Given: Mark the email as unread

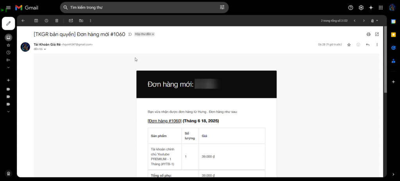Looking at the screenshot, I should pos(71,21).
